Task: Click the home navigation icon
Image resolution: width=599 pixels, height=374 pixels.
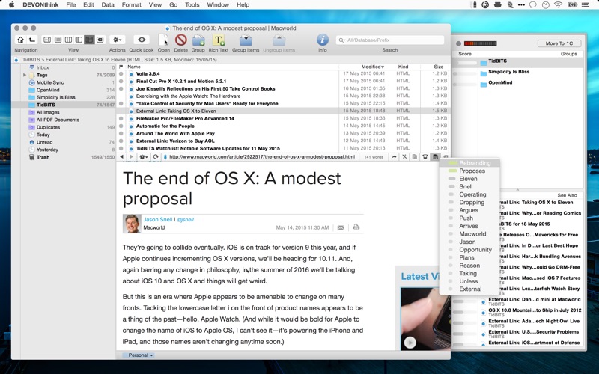Action: 20,40
